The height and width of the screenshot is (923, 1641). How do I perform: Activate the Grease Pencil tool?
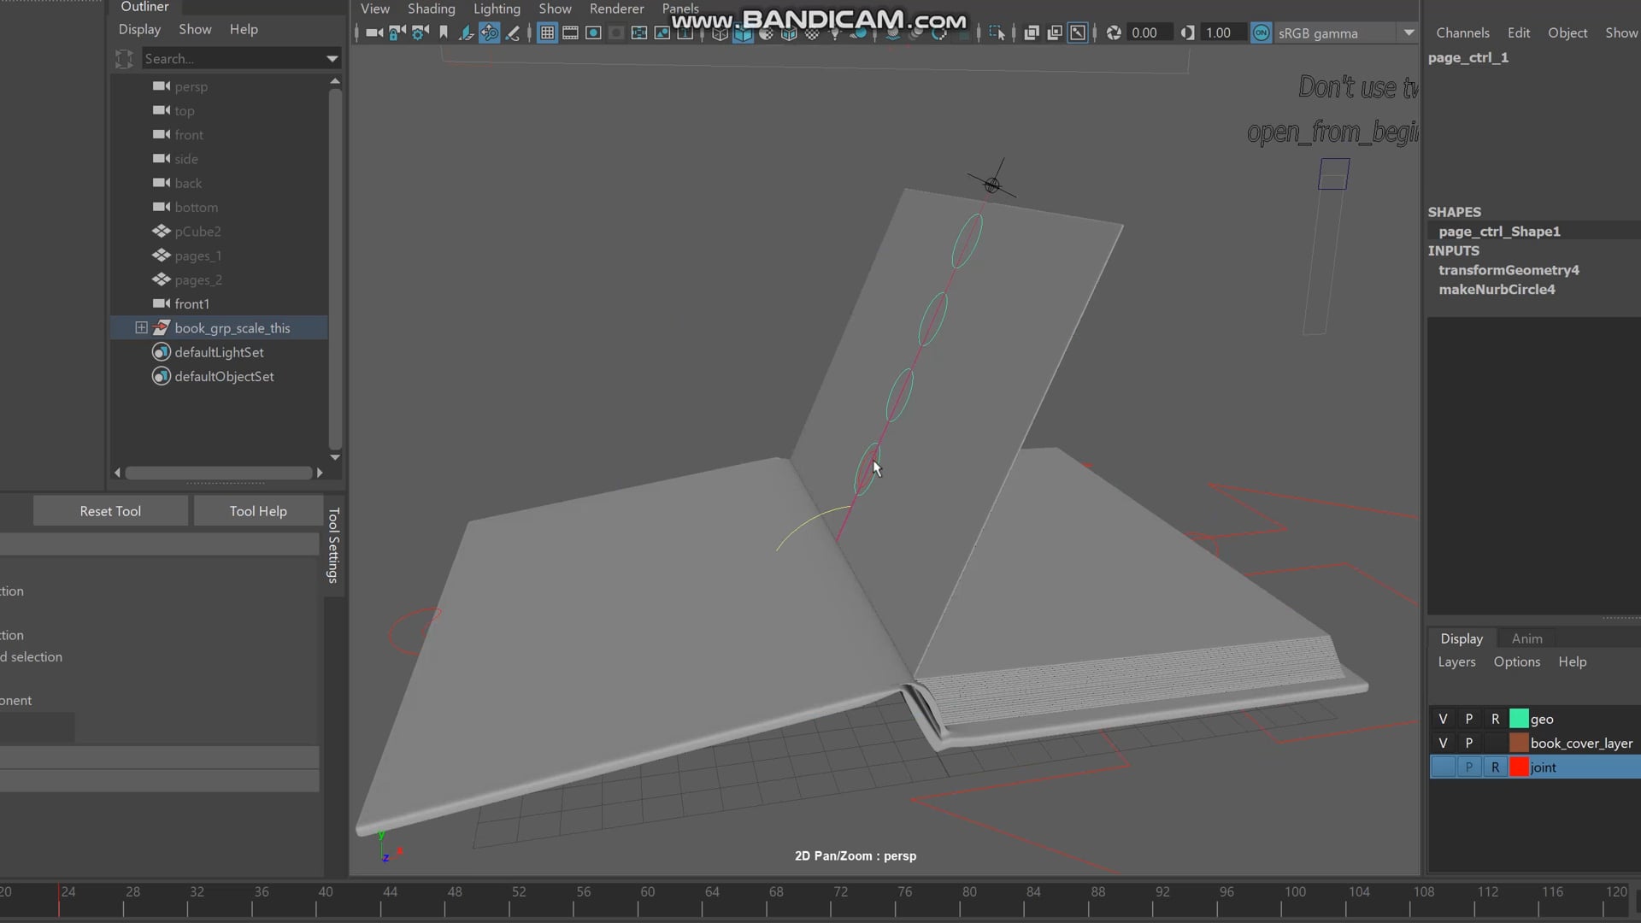512,33
